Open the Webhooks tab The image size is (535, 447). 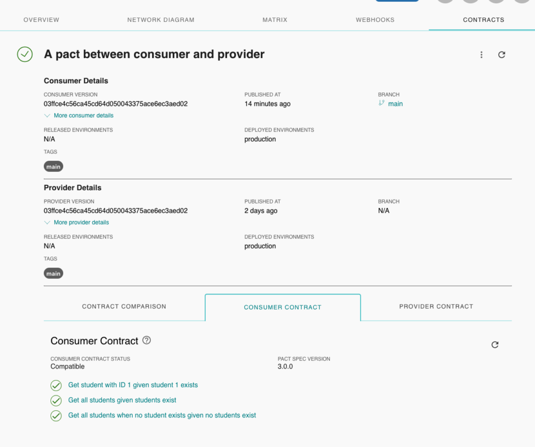pos(375,20)
